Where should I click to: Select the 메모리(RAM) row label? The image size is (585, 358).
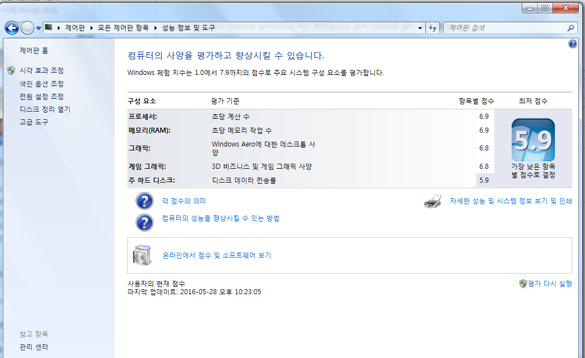(x=149, y=130)
